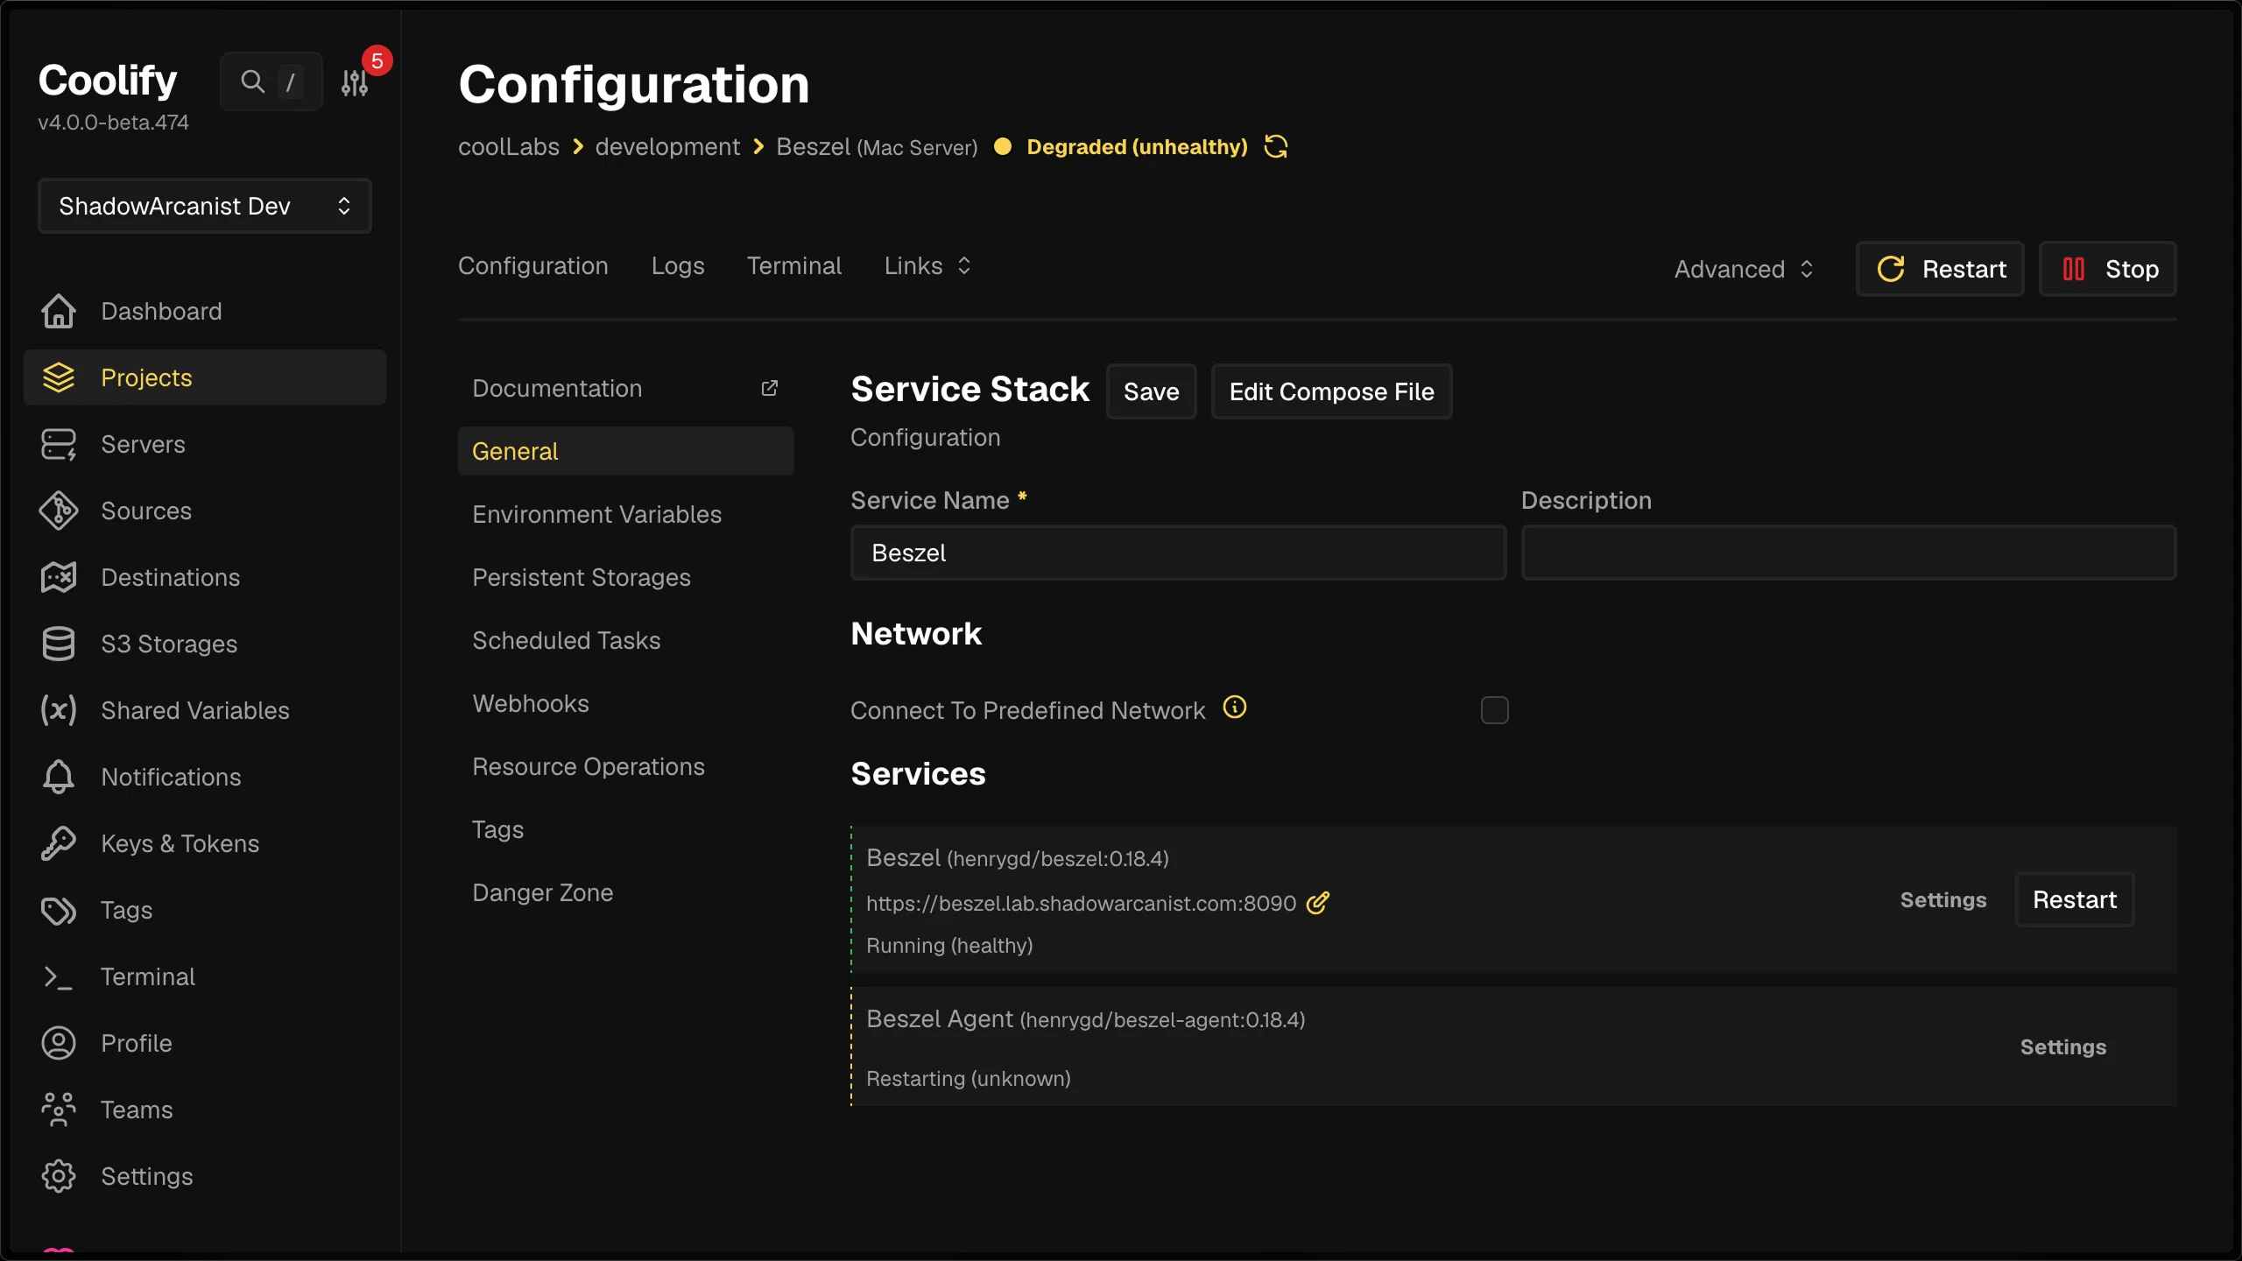This screenshot has width=2242, height=1261.
Task: Expand the Links dropdown
Action: pyautogui.click(x=927, y=265)
